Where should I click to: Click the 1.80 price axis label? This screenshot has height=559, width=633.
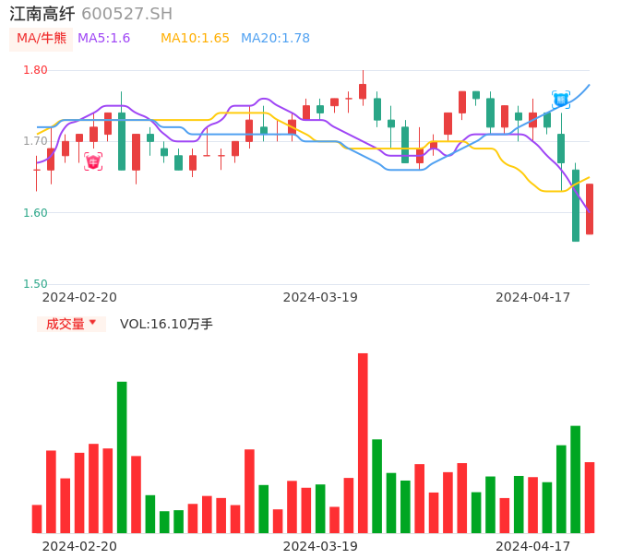point(35,70)
